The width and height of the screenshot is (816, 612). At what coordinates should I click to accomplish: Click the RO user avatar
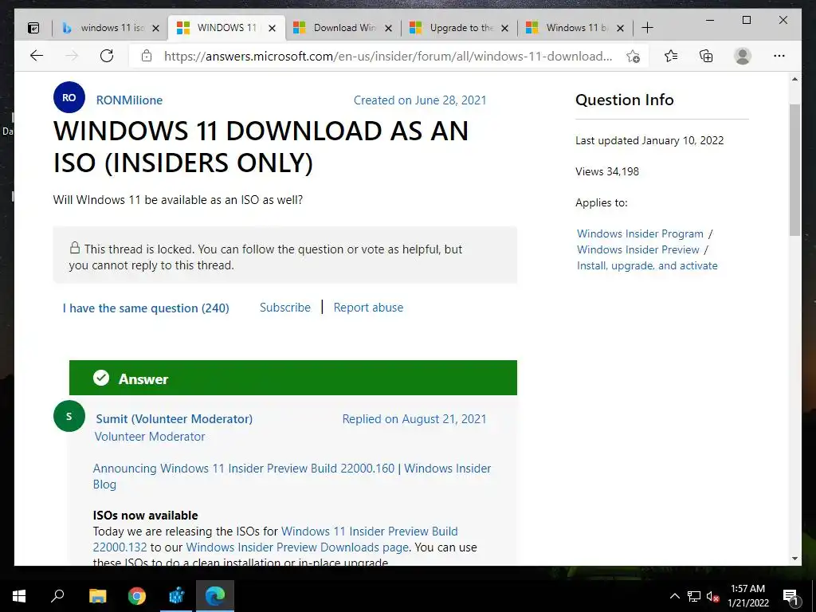69,97
